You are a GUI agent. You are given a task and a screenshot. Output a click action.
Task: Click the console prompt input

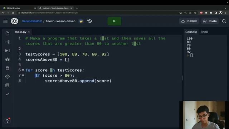(191, 56)
